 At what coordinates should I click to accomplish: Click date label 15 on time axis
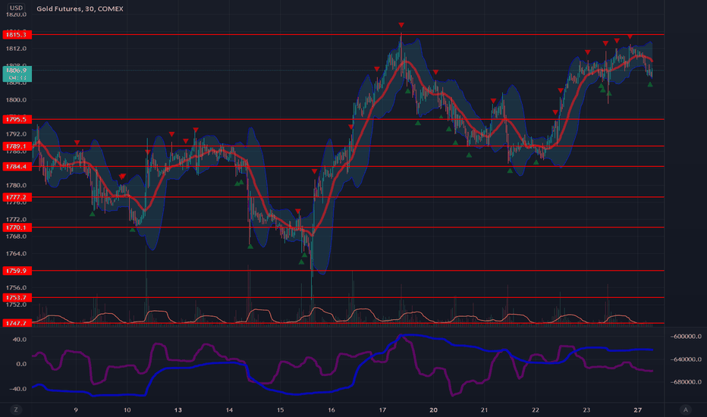point(280,409)
